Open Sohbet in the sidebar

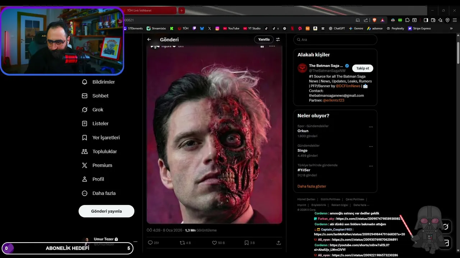click(95, 96)
